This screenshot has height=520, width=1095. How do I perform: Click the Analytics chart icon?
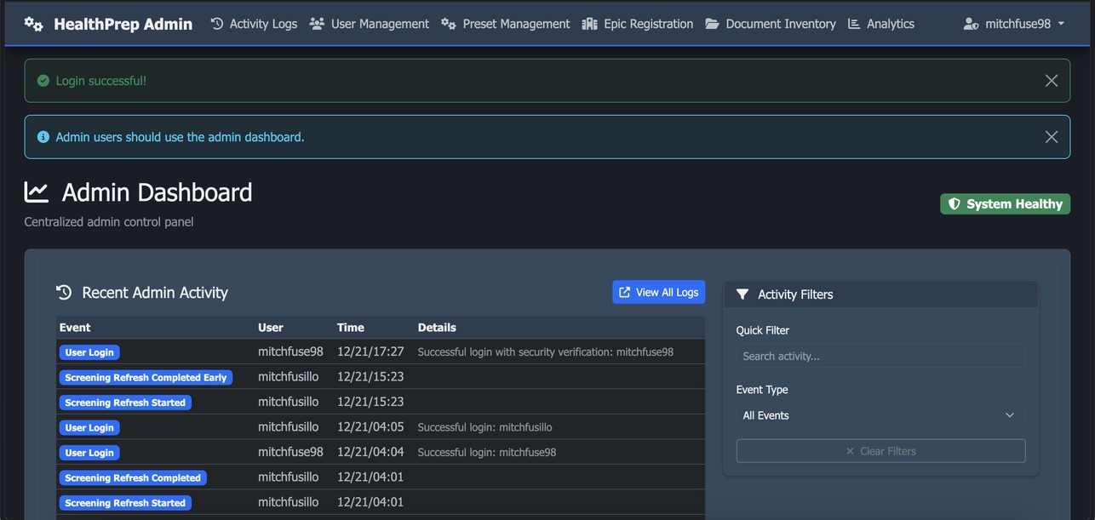coord(854,24)
